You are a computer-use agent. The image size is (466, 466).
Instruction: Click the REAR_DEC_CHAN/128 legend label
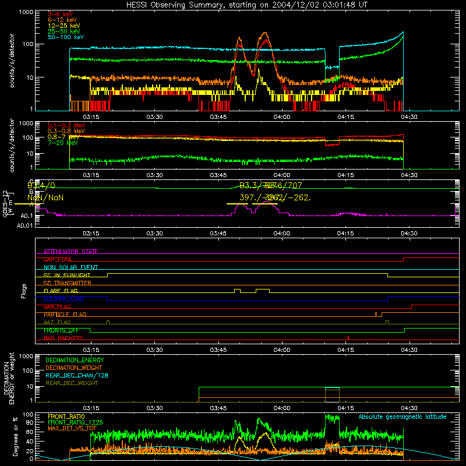tap(77, 375)
